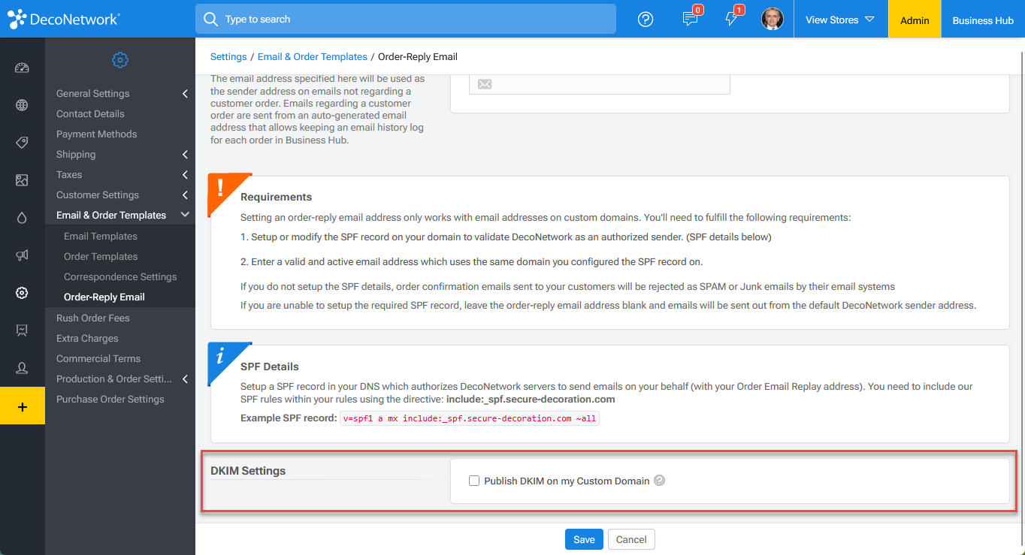The image size is (1025, 555).
Task: Select the user profile icon in sidebar
Action: pos(23,368)
